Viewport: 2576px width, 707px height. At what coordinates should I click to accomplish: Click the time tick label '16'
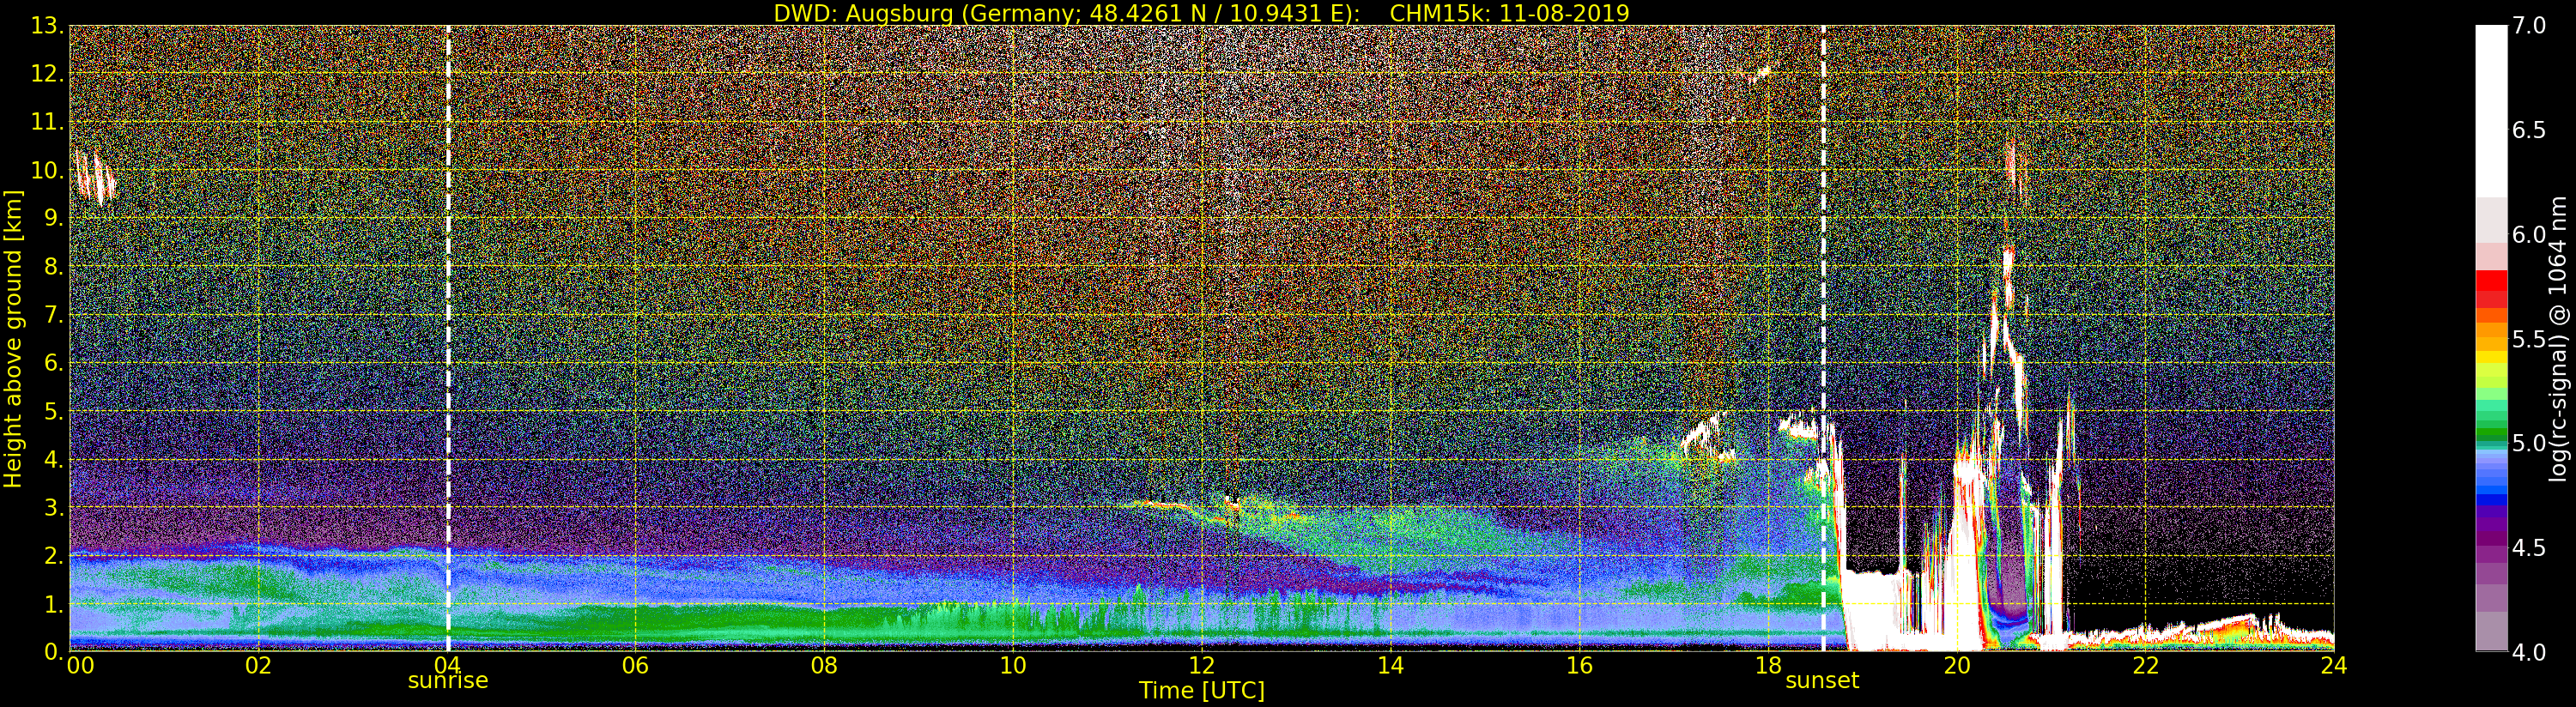coord(1579,665)
